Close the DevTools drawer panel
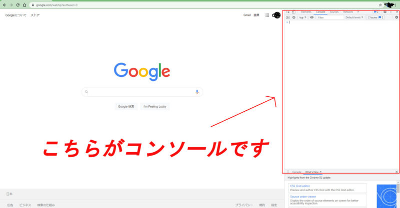This screenshot has height=208, width=400. coord(396,172)
